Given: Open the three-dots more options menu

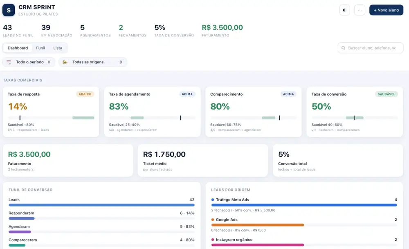Looking at the screenshot, I should (x=360, y=10).
